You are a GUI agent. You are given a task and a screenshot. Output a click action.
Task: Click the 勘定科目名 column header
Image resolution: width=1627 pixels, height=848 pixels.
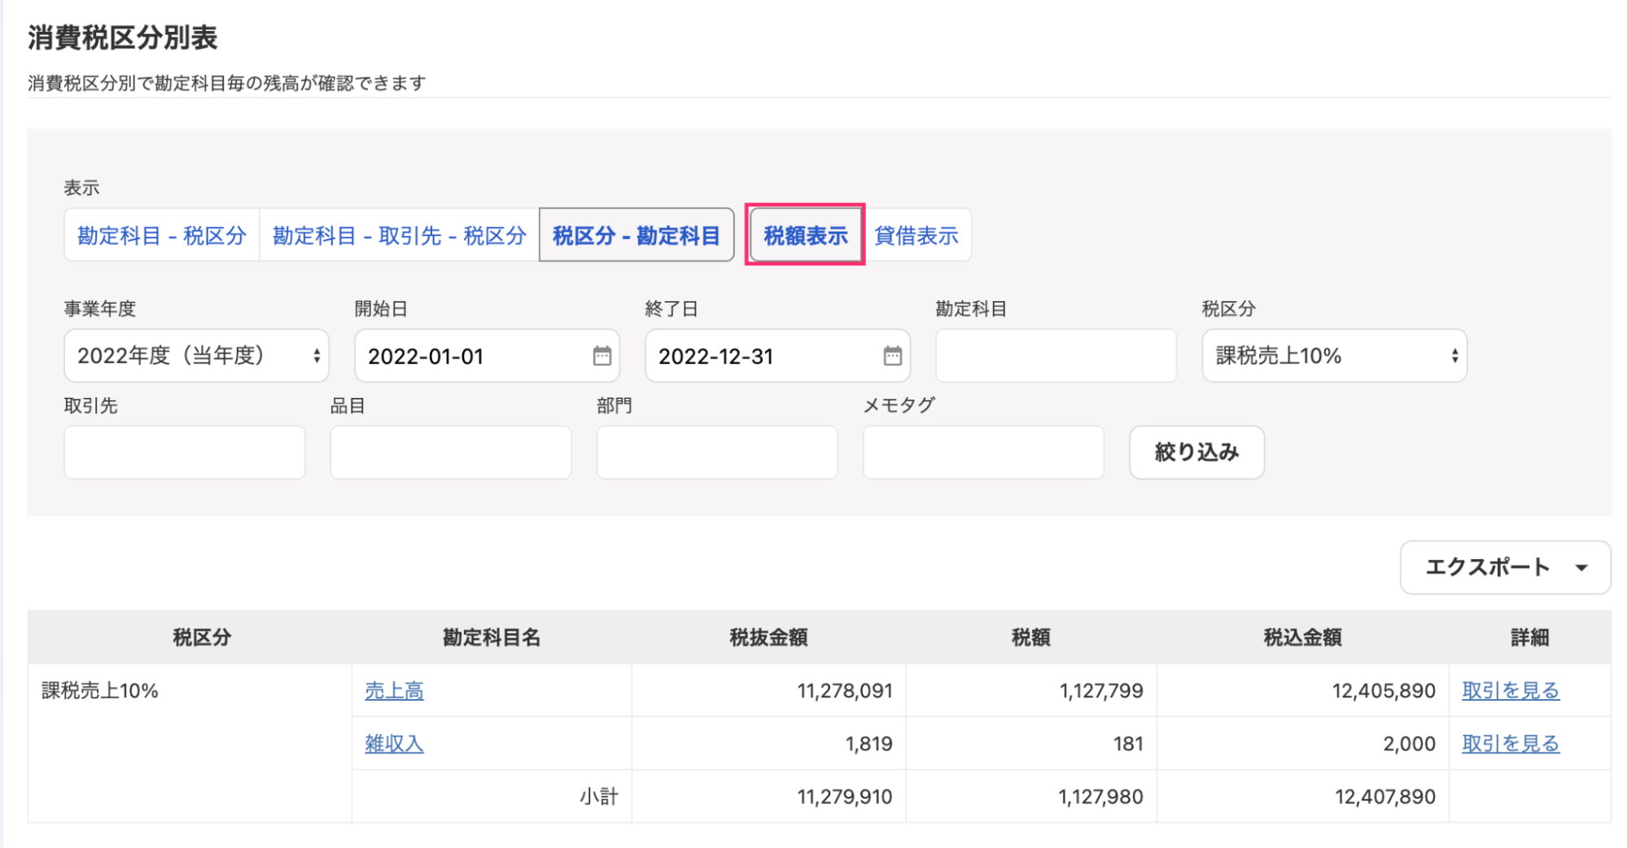coord(492,637)
